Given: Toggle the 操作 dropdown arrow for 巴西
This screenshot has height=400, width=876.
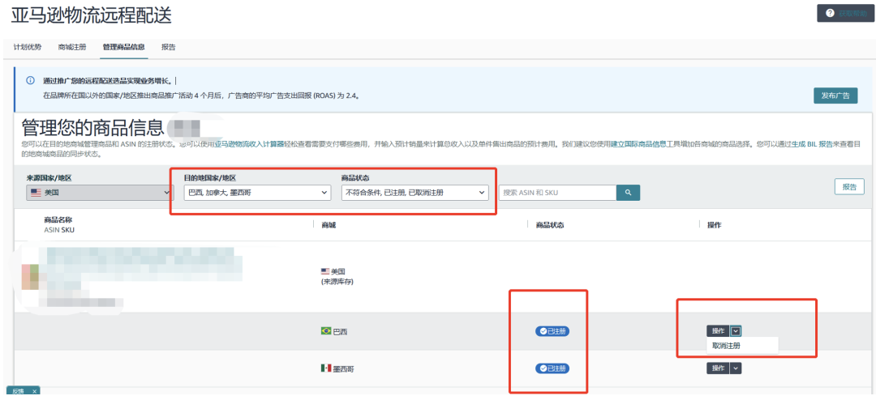Looking at the screenshot, I should coord(736,331).
